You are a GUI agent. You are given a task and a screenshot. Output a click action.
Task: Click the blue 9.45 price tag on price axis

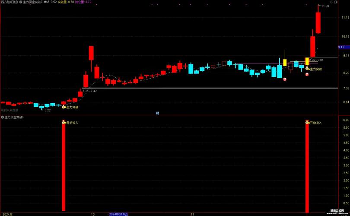pyautogui.click(x=341, y=47)
